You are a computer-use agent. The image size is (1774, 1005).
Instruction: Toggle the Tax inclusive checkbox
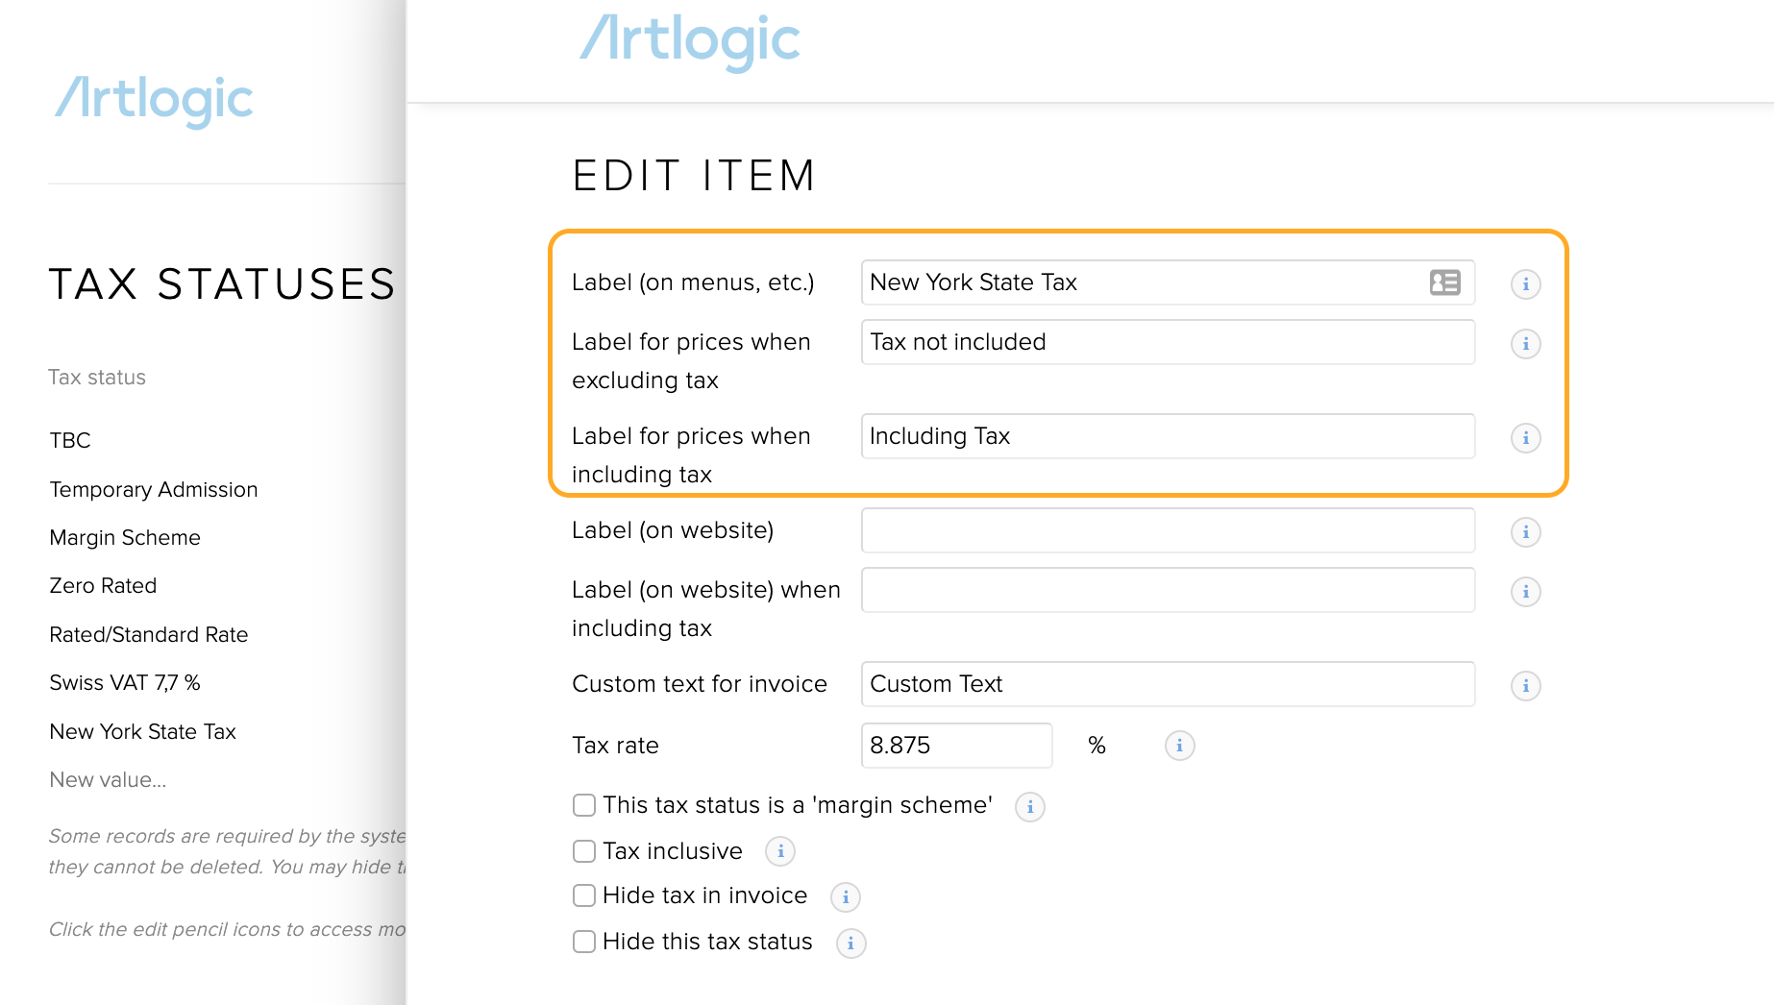(584, 851)
